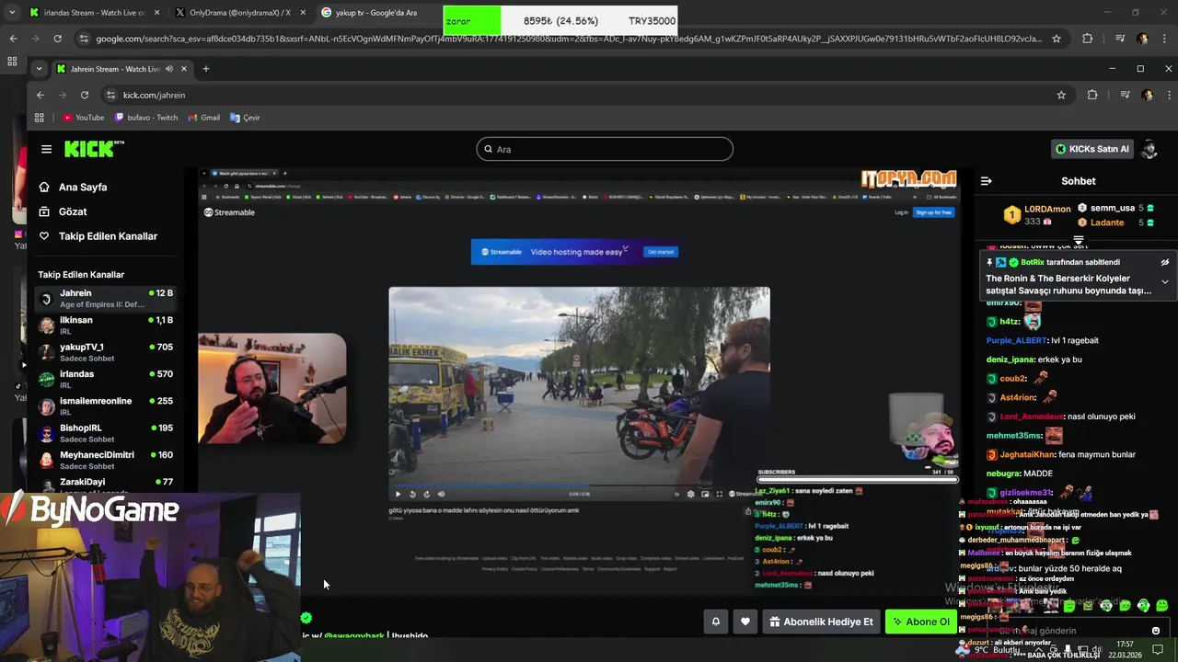Screen dimensions: 1178x662
Task: Open a new tab in Kick window
Action: 205,69
